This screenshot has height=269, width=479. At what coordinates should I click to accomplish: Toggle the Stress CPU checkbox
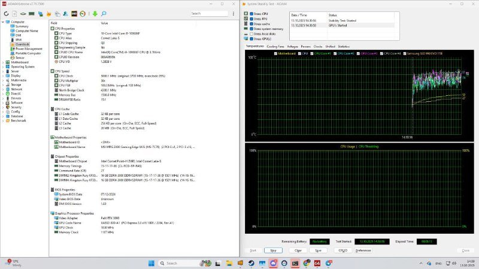click(251, 14)
